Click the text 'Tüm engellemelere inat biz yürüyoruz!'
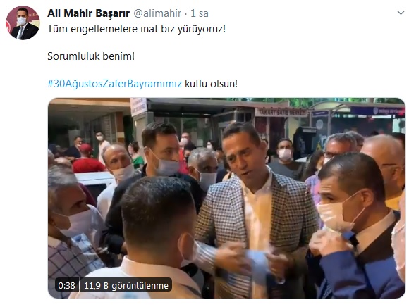Image resolution: width=409 pixels, height=307 pixels. click(x=136, y=29)
